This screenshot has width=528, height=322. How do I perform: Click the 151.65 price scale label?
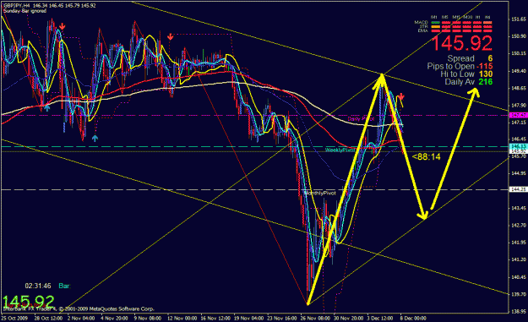(519, 19)
